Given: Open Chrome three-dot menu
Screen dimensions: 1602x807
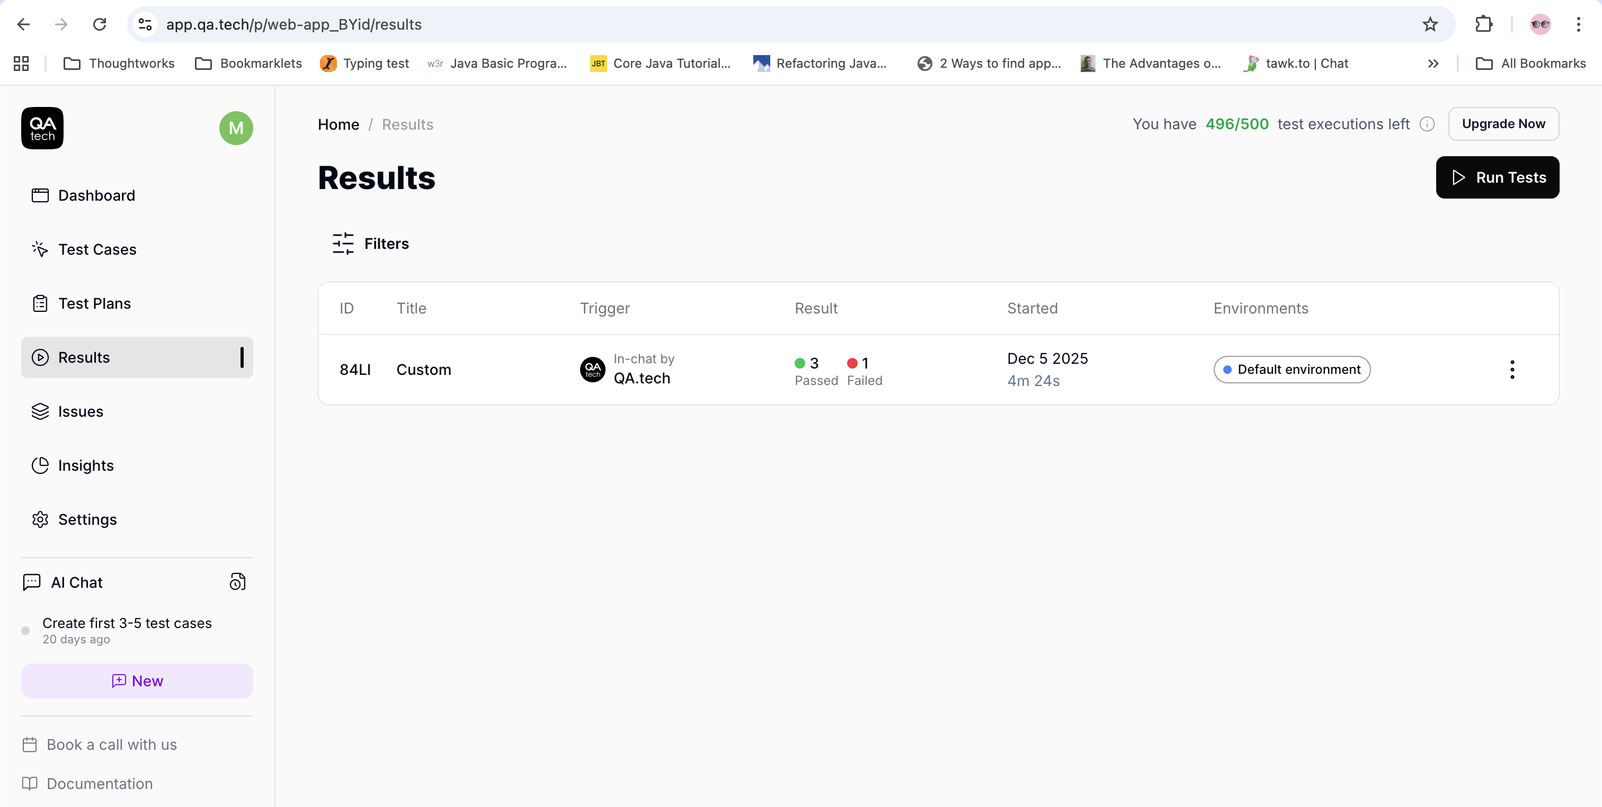Looking at the screenshot, I should [1578, 24].
